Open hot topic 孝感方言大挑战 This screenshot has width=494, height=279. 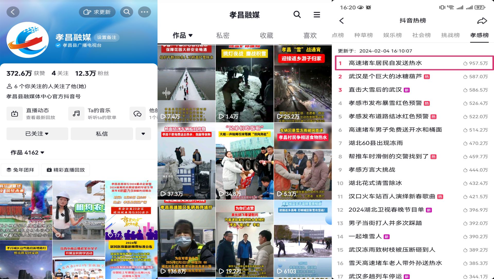click(414, 170)
